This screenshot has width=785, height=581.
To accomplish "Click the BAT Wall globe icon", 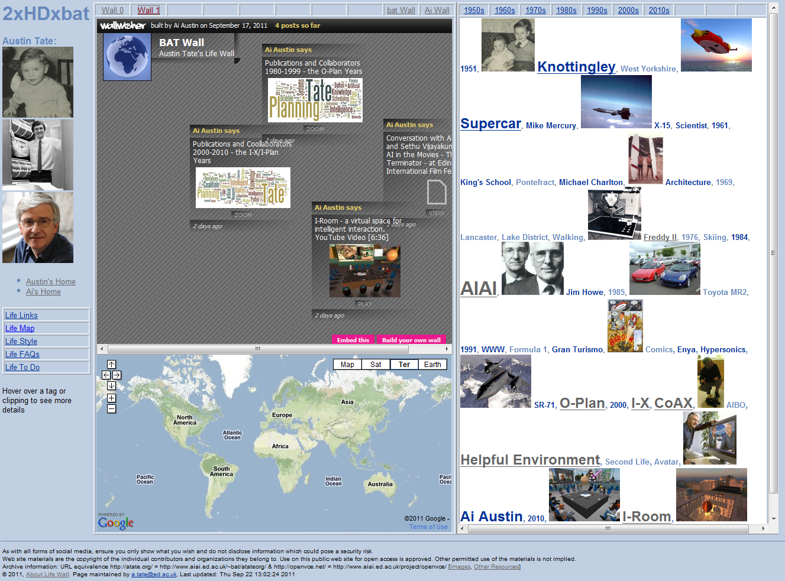I will coord(127,57).
